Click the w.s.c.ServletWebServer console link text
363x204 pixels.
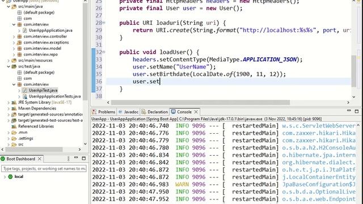(x=319, y=126)
